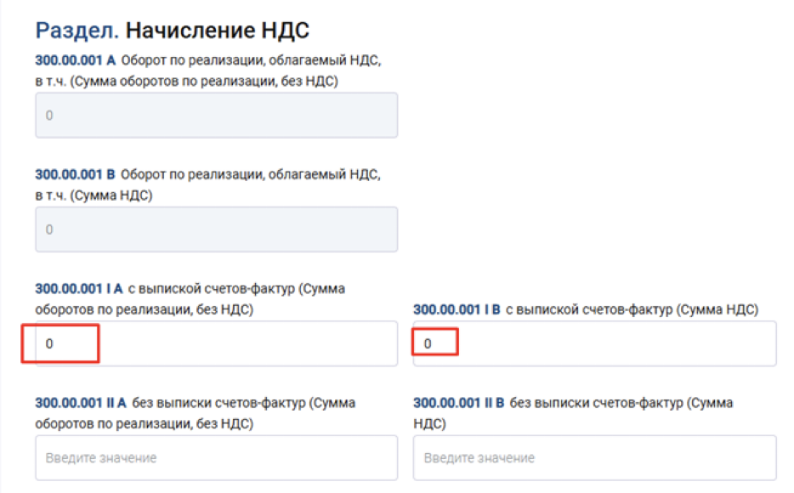The image size is (794, 493).
Task: Click the "300.00.001 I B" label code
Action: click(x=457, y=309)
